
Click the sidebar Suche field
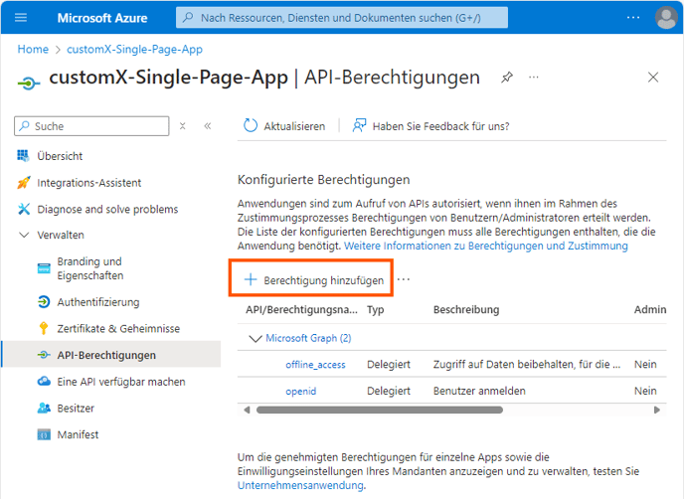tap(91, 126)
